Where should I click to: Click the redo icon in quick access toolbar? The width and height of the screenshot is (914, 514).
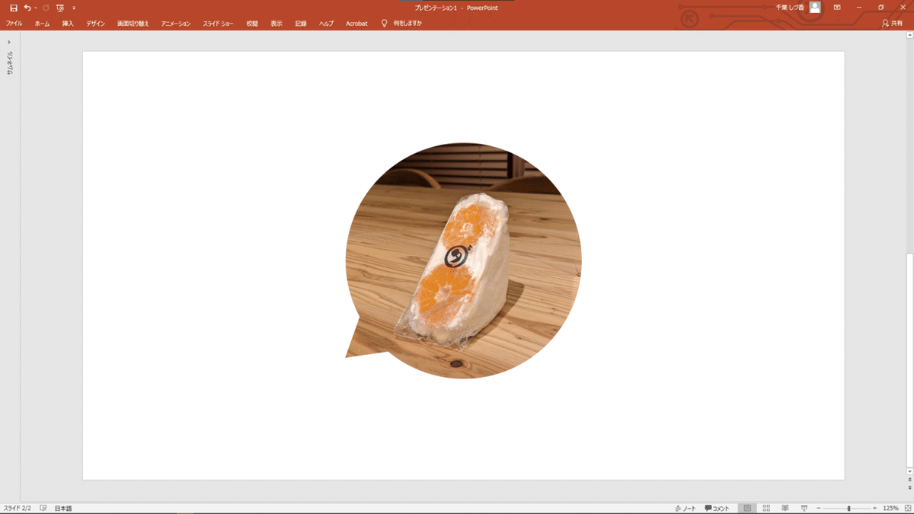[x=46, y=8]
